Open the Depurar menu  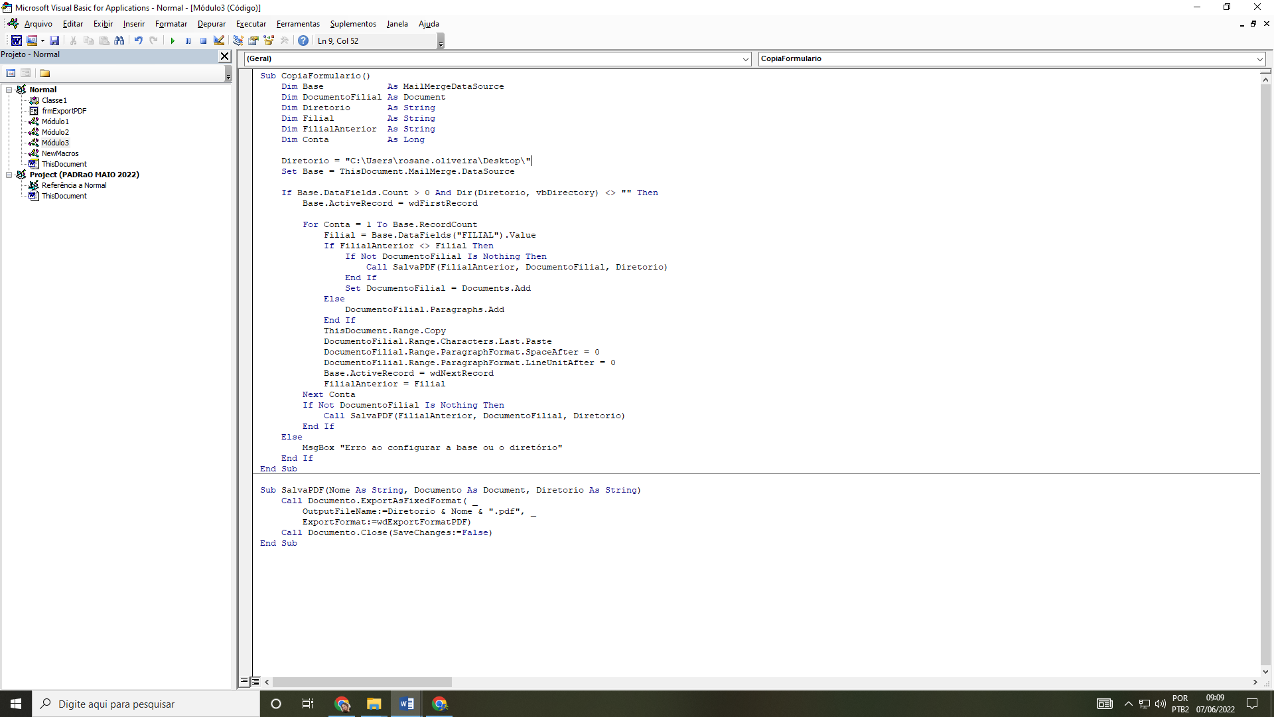pyautogui.click(x=212, y=24)
